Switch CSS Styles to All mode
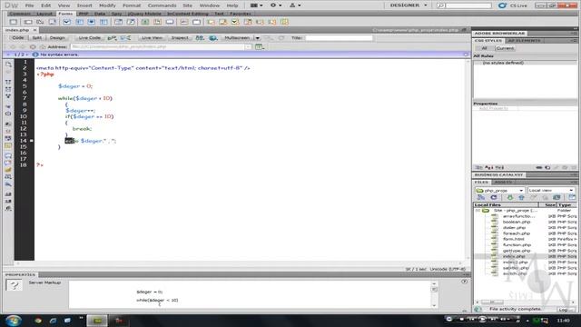This screenshot has height=327, width=581. pos(484,48)
